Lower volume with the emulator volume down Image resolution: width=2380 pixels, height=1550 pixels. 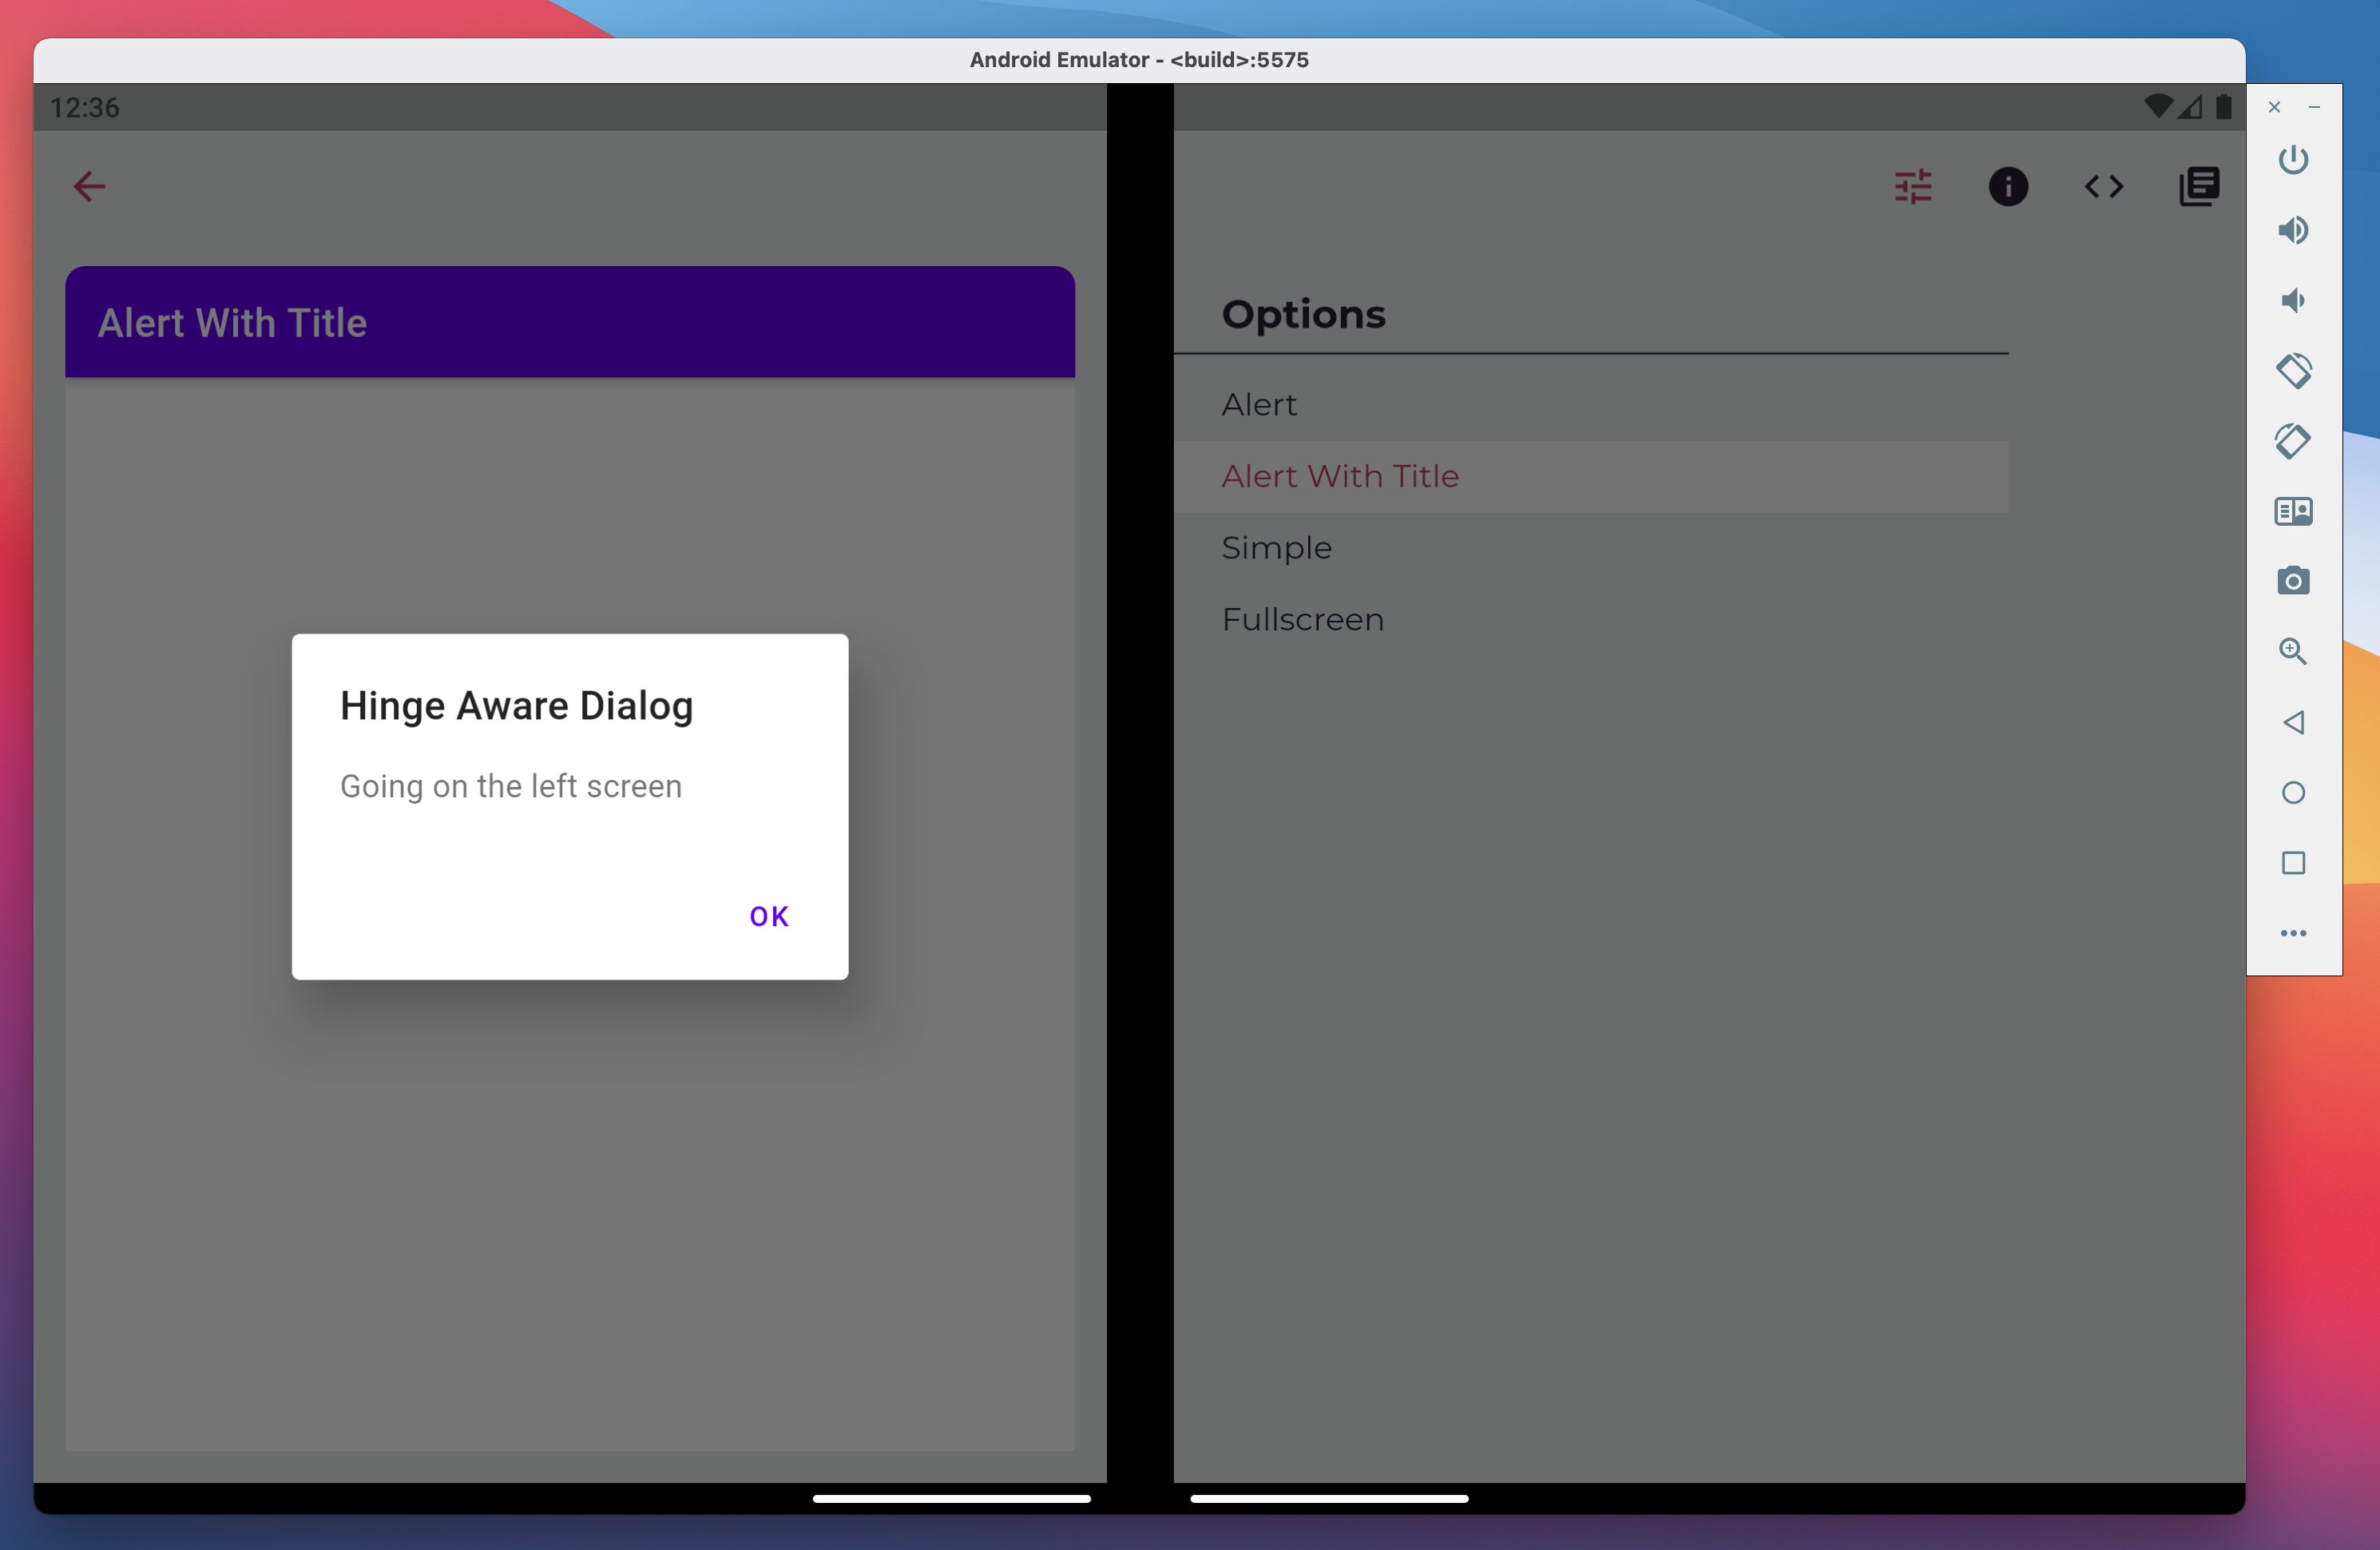(2293, 300)
